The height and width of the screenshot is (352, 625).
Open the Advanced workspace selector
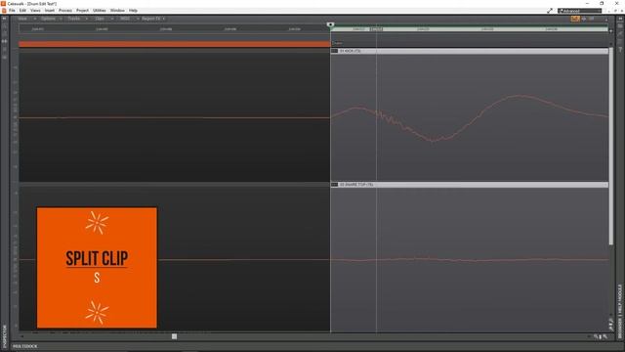(579, 11)
